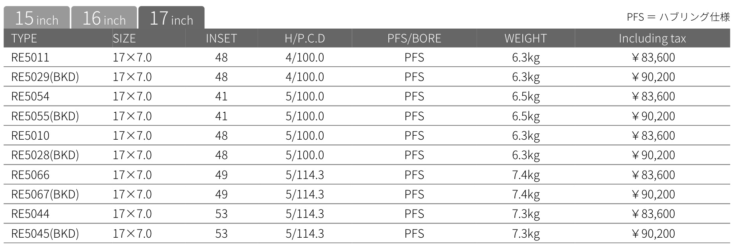Select the RE5066 row entry

point(367,175)
